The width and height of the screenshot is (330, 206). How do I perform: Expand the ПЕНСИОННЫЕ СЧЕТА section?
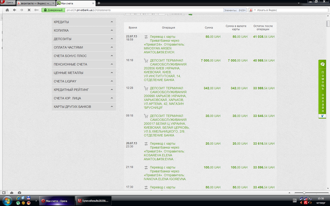84,64
